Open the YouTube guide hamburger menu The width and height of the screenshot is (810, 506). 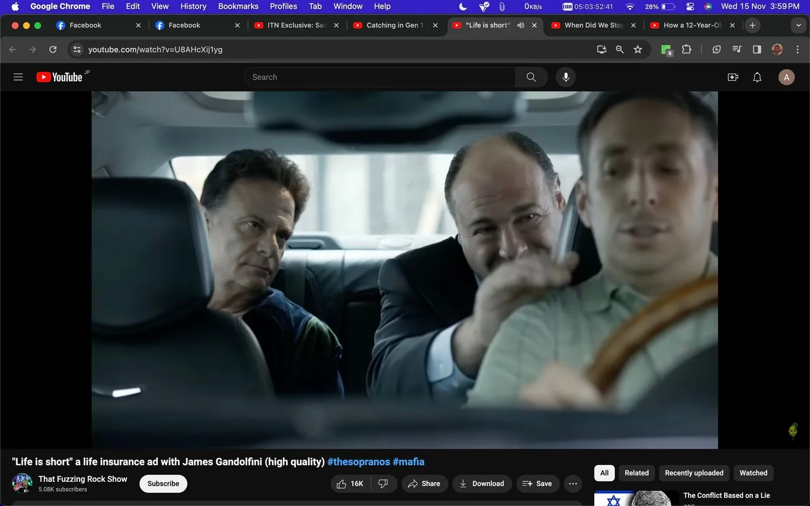click(17, 77)
